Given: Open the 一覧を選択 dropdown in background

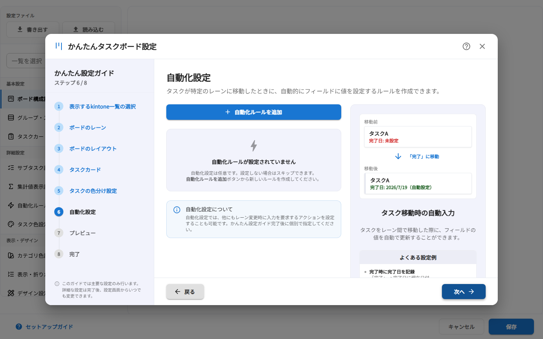Looking at the screenshot, I should click(x=26, y=61).
